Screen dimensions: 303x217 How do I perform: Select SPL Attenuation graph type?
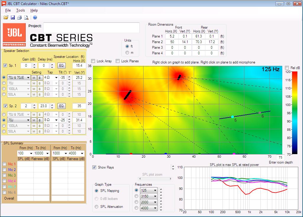pos(96,207)
